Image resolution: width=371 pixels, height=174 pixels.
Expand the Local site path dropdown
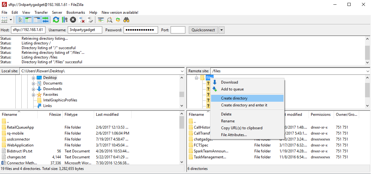182,71
